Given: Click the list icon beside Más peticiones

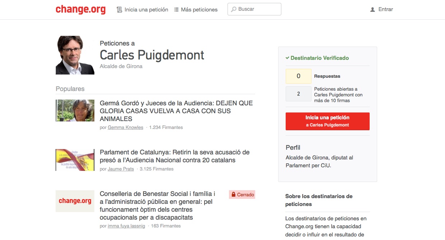Looking at the screenshot, I should point(176,10).
